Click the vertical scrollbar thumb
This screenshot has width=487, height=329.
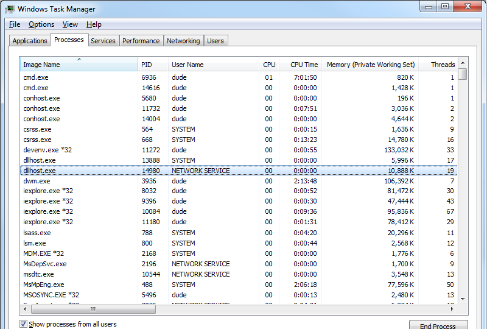pyautogui.click(x=463, y=74)
